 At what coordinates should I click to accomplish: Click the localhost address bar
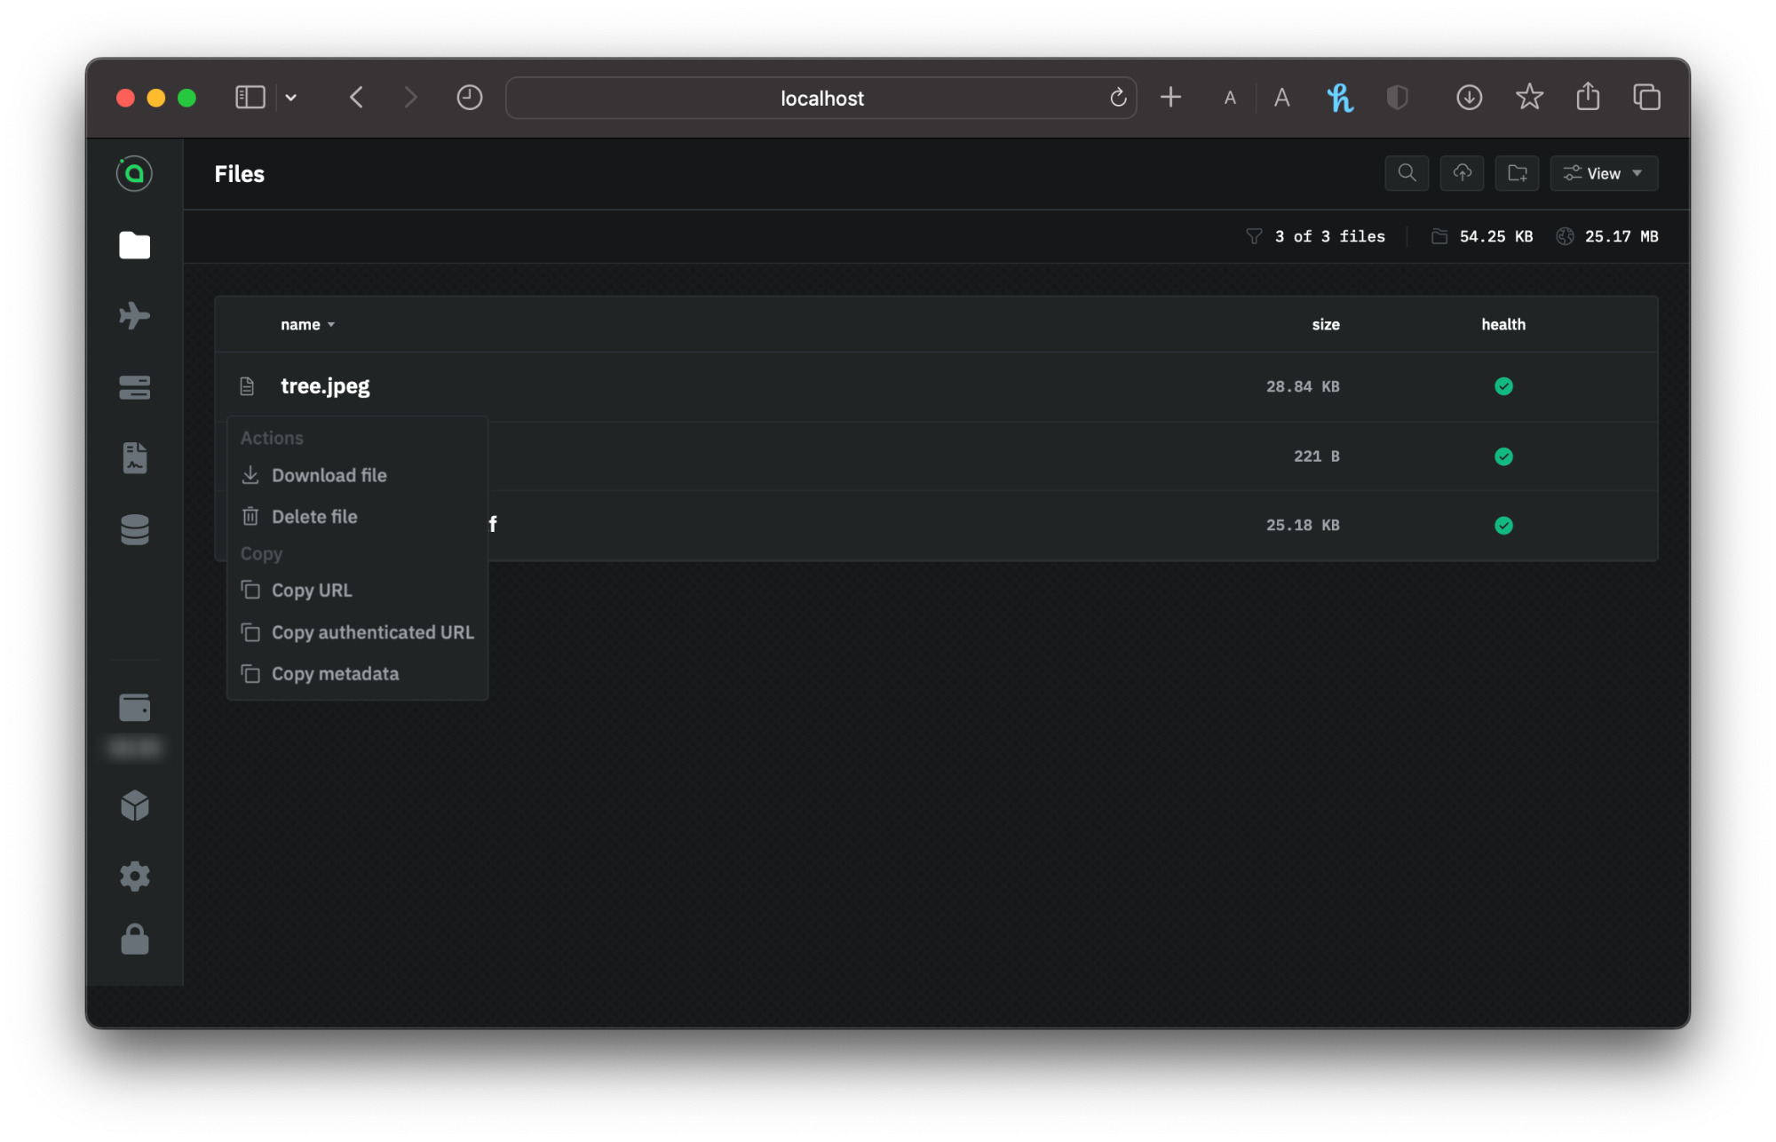821,98
